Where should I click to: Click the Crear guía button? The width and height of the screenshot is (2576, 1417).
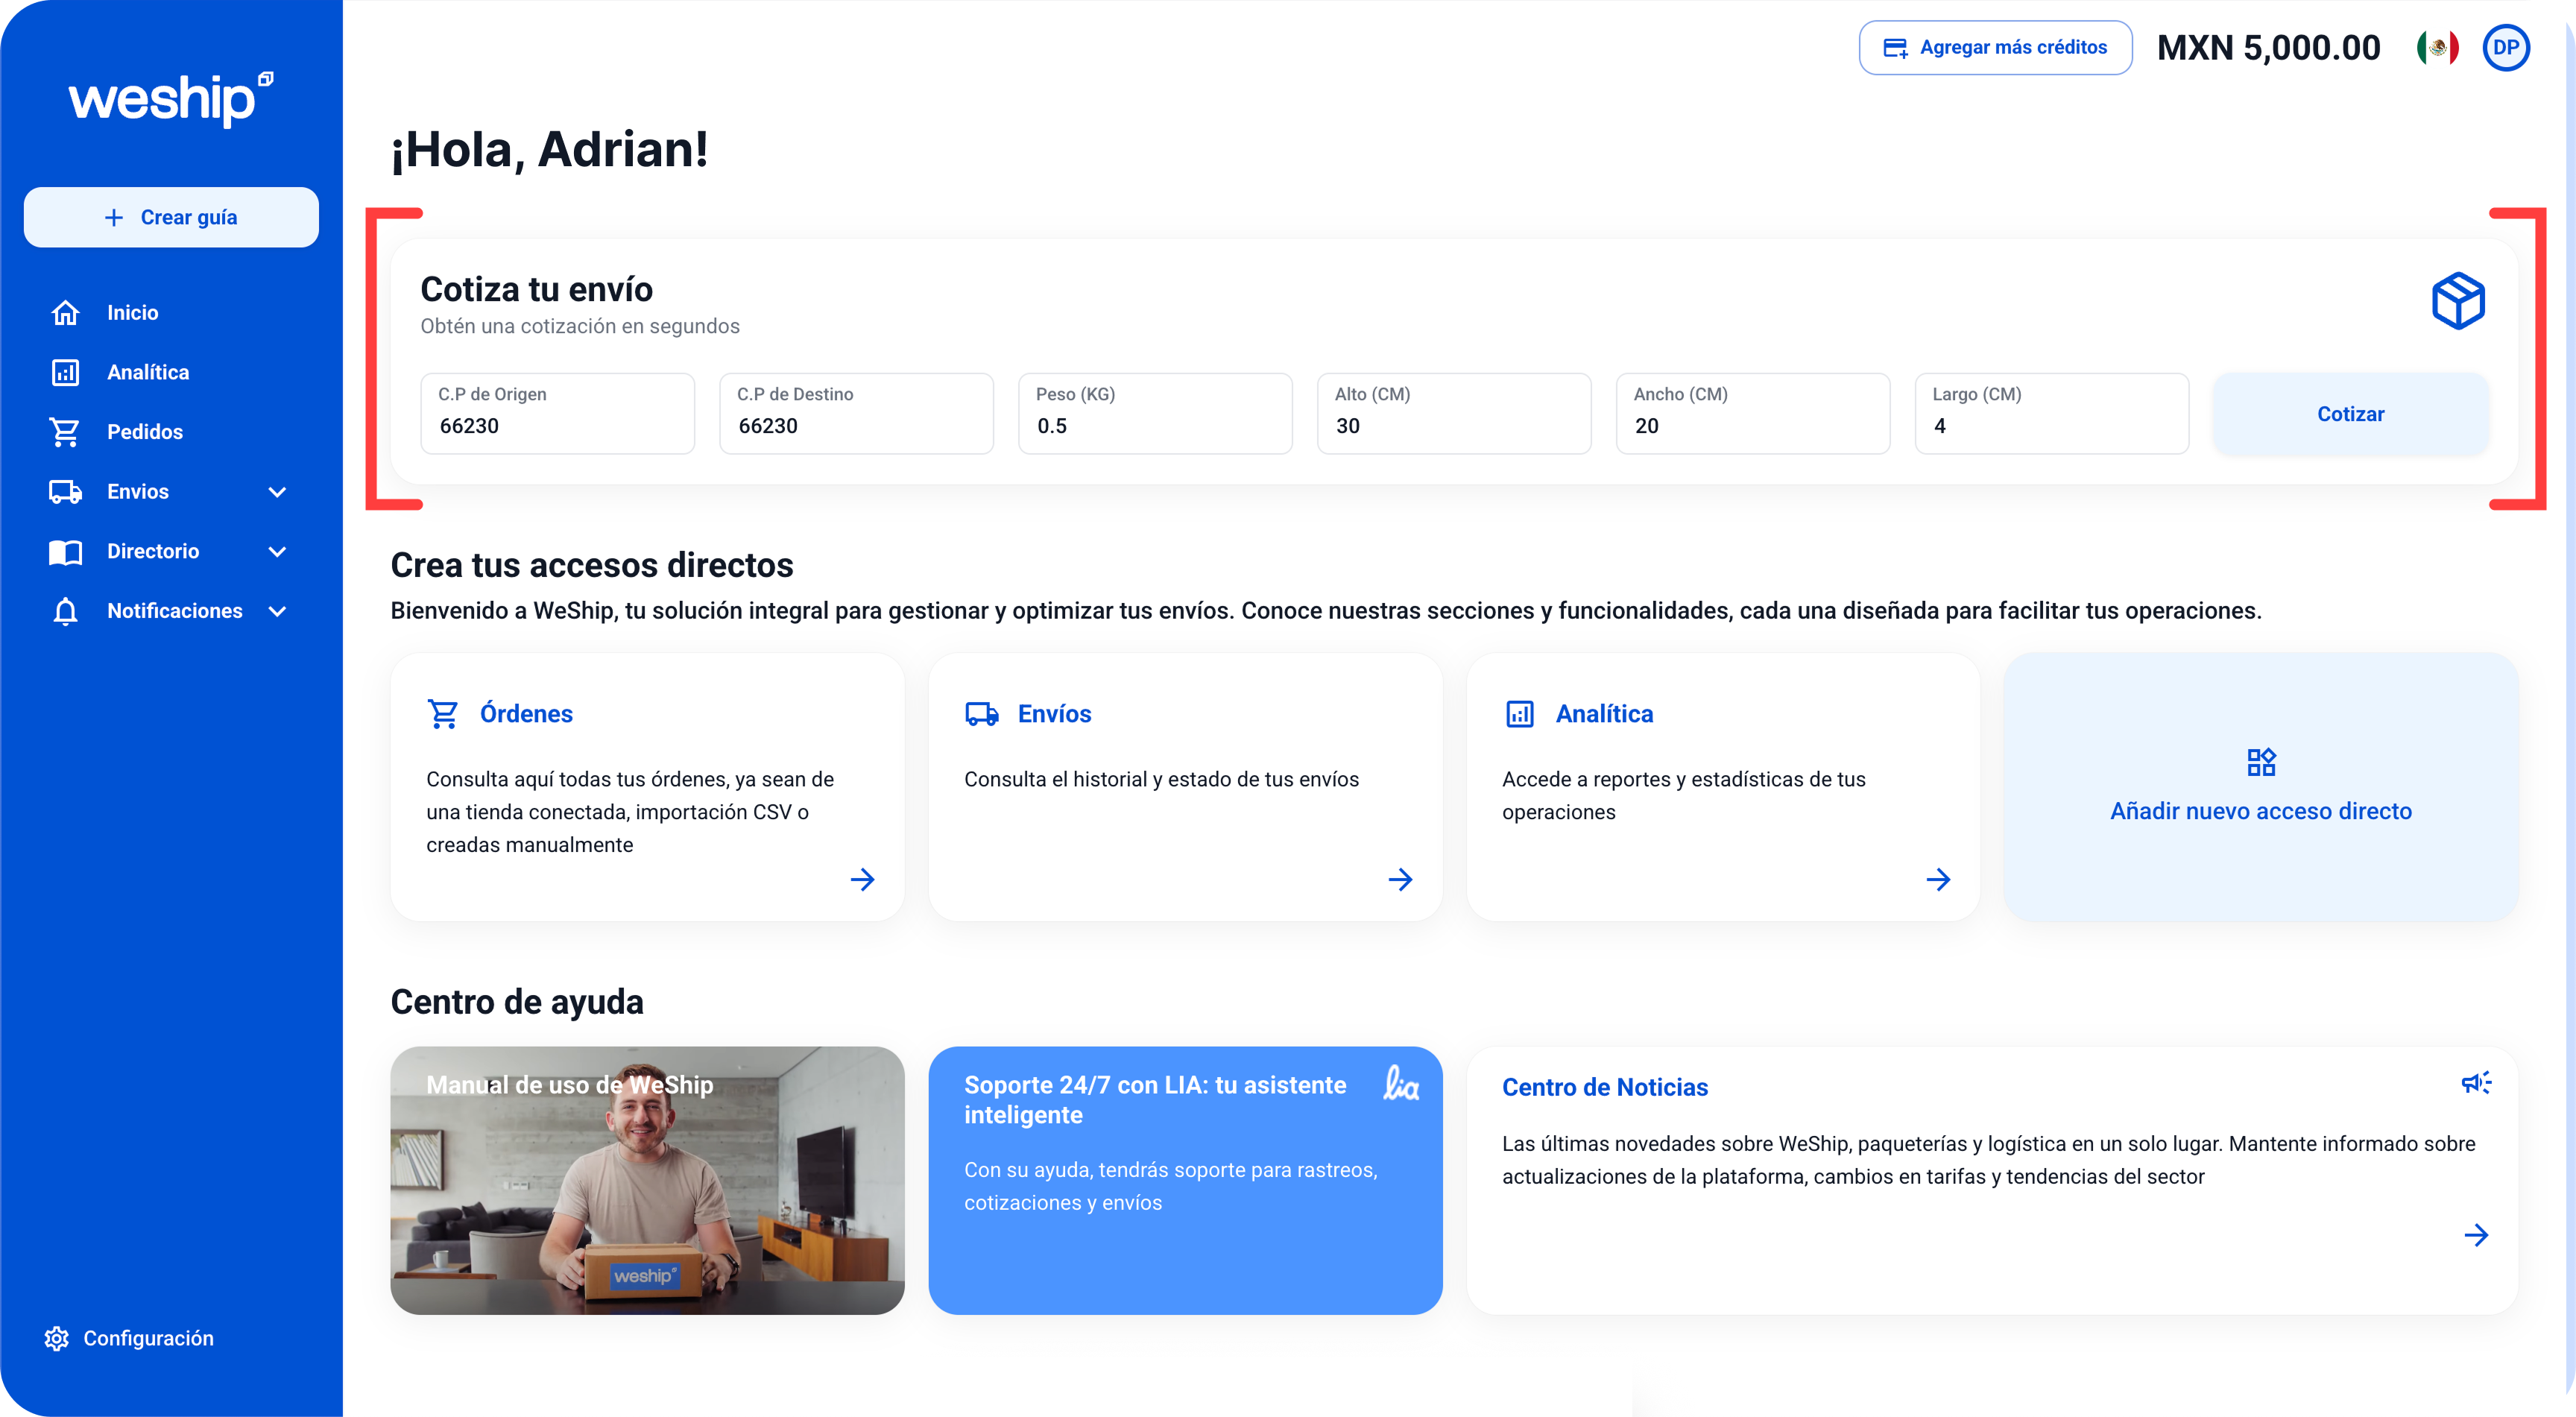(x=171, y=217)
